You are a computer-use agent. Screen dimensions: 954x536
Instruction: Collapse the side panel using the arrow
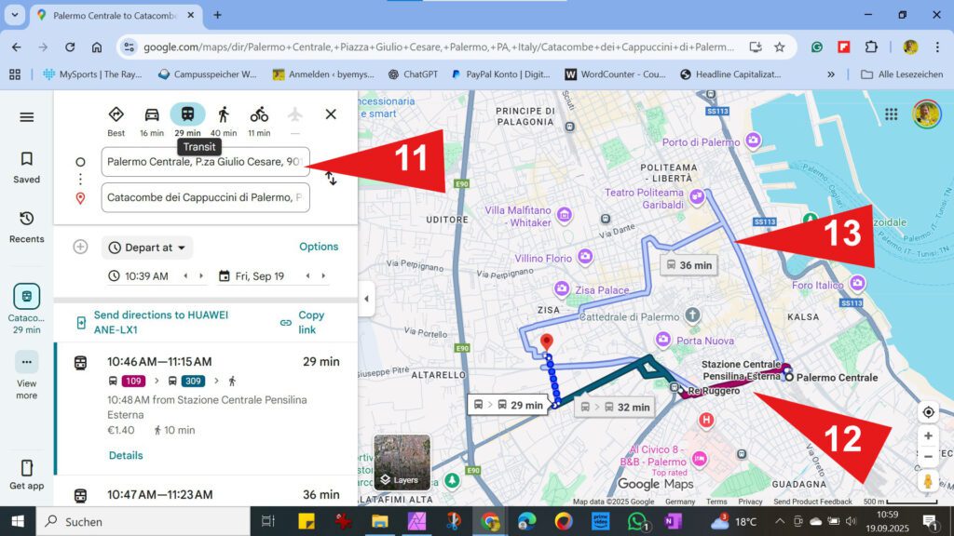(x=365, y=299)
